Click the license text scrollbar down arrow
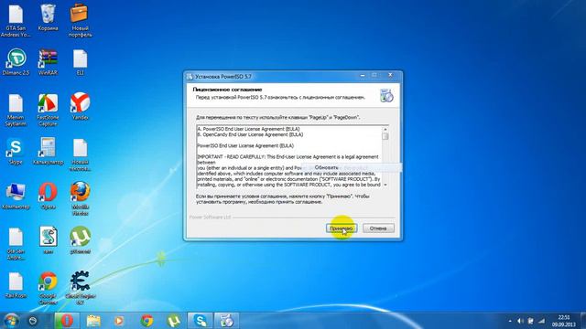Image resolution: width=586 pixels, height=329 pixels. 385,185
